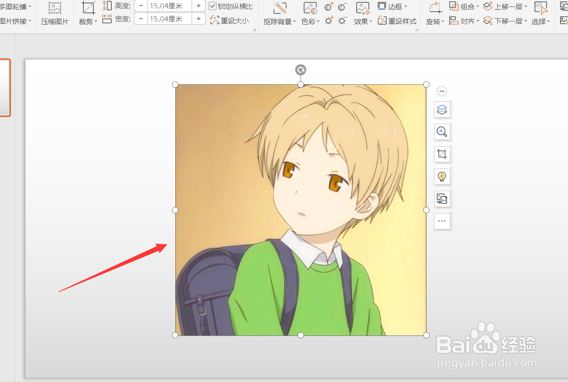This screenshot has height=382, width=568.
Task: Increase 宽度 width with plus button
Action: click(x=199, y=19)
